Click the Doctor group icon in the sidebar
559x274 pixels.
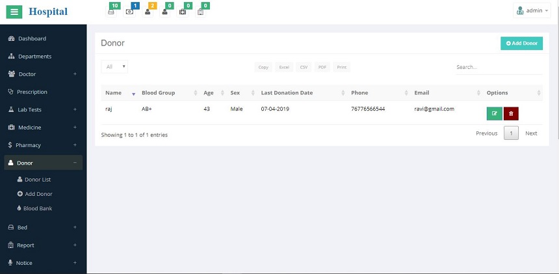tap(12, 74)
